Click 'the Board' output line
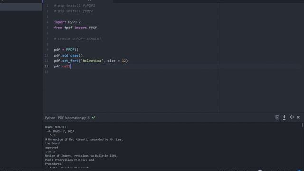 coord(52,143)
